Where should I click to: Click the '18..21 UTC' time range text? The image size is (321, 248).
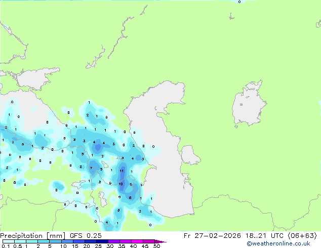(264, 236)
